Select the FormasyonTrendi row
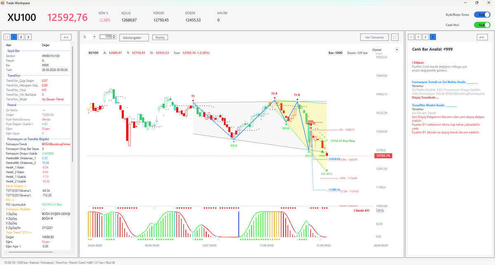The width and height of the screenshot is (495, 265). [38, 144]
